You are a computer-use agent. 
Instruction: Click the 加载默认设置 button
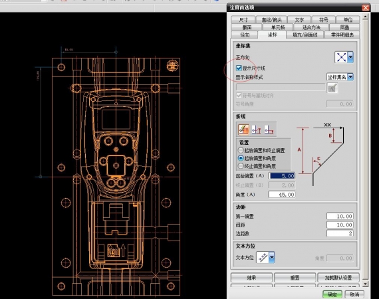338,278
